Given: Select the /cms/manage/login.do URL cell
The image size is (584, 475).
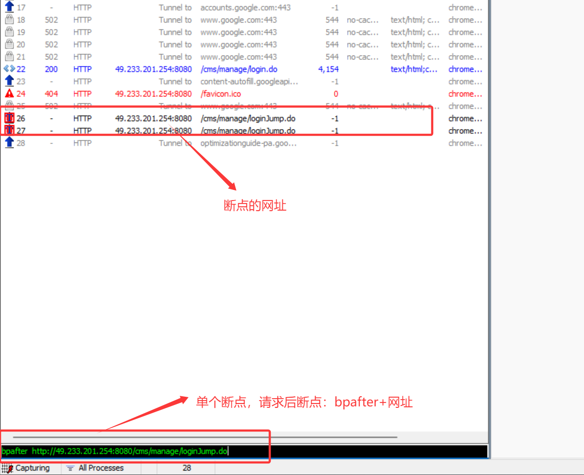Looking at the screenshot, I should (x=239, y=69).
